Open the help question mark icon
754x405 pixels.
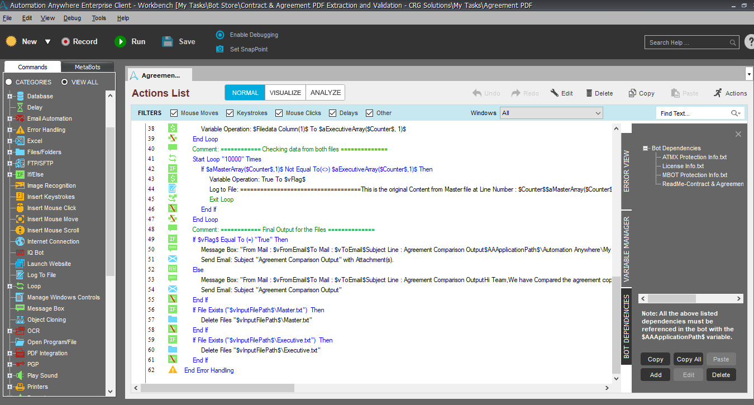coord(750,42)
